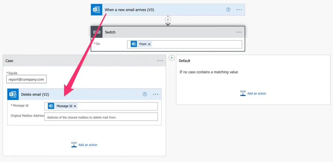Open the trigger's three-dot options menu
The width and height of the screenshot is (333, 162).
click(239, 10)
